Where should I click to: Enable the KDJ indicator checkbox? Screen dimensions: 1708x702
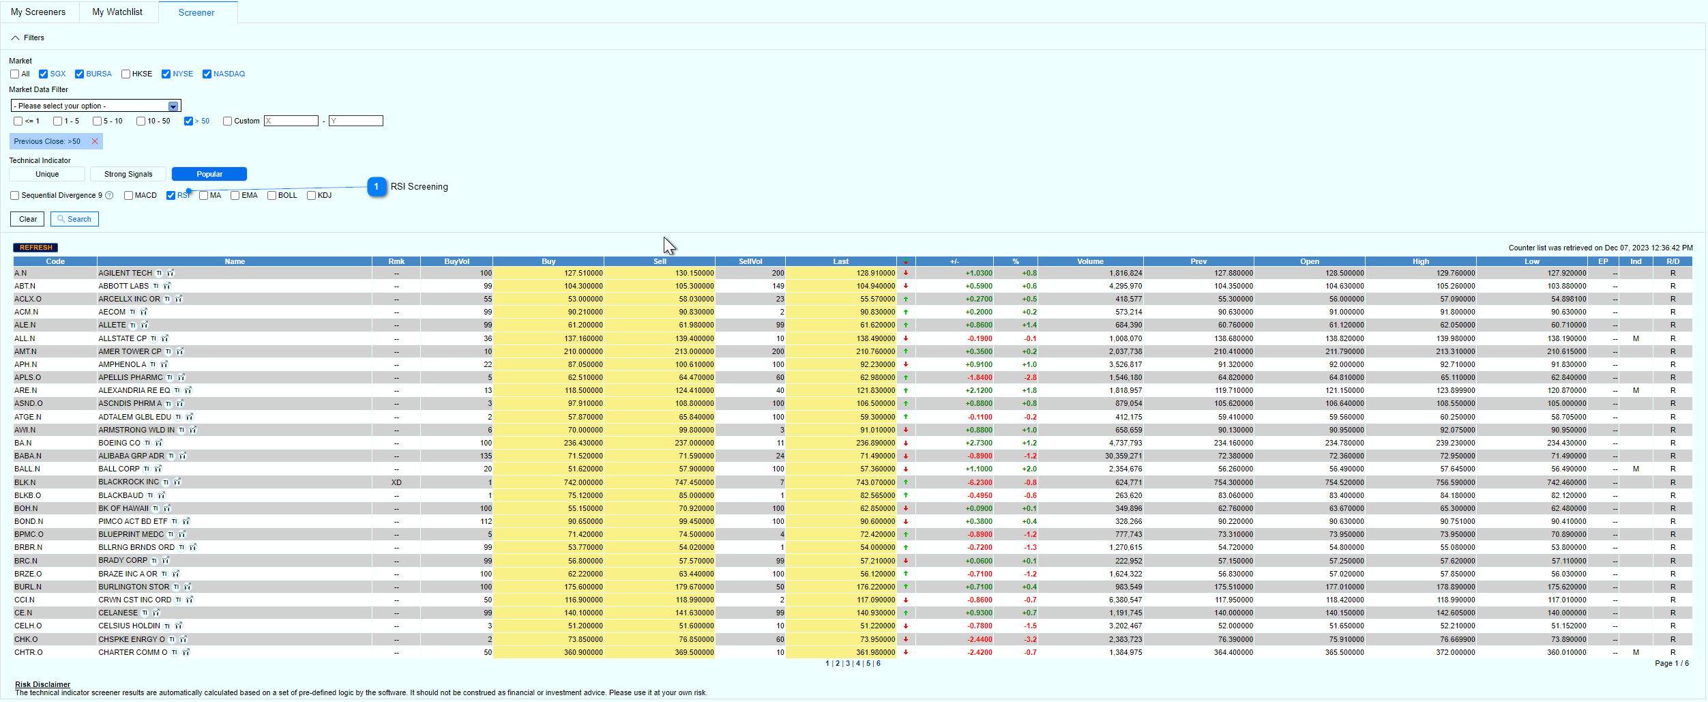pos(312,195)
